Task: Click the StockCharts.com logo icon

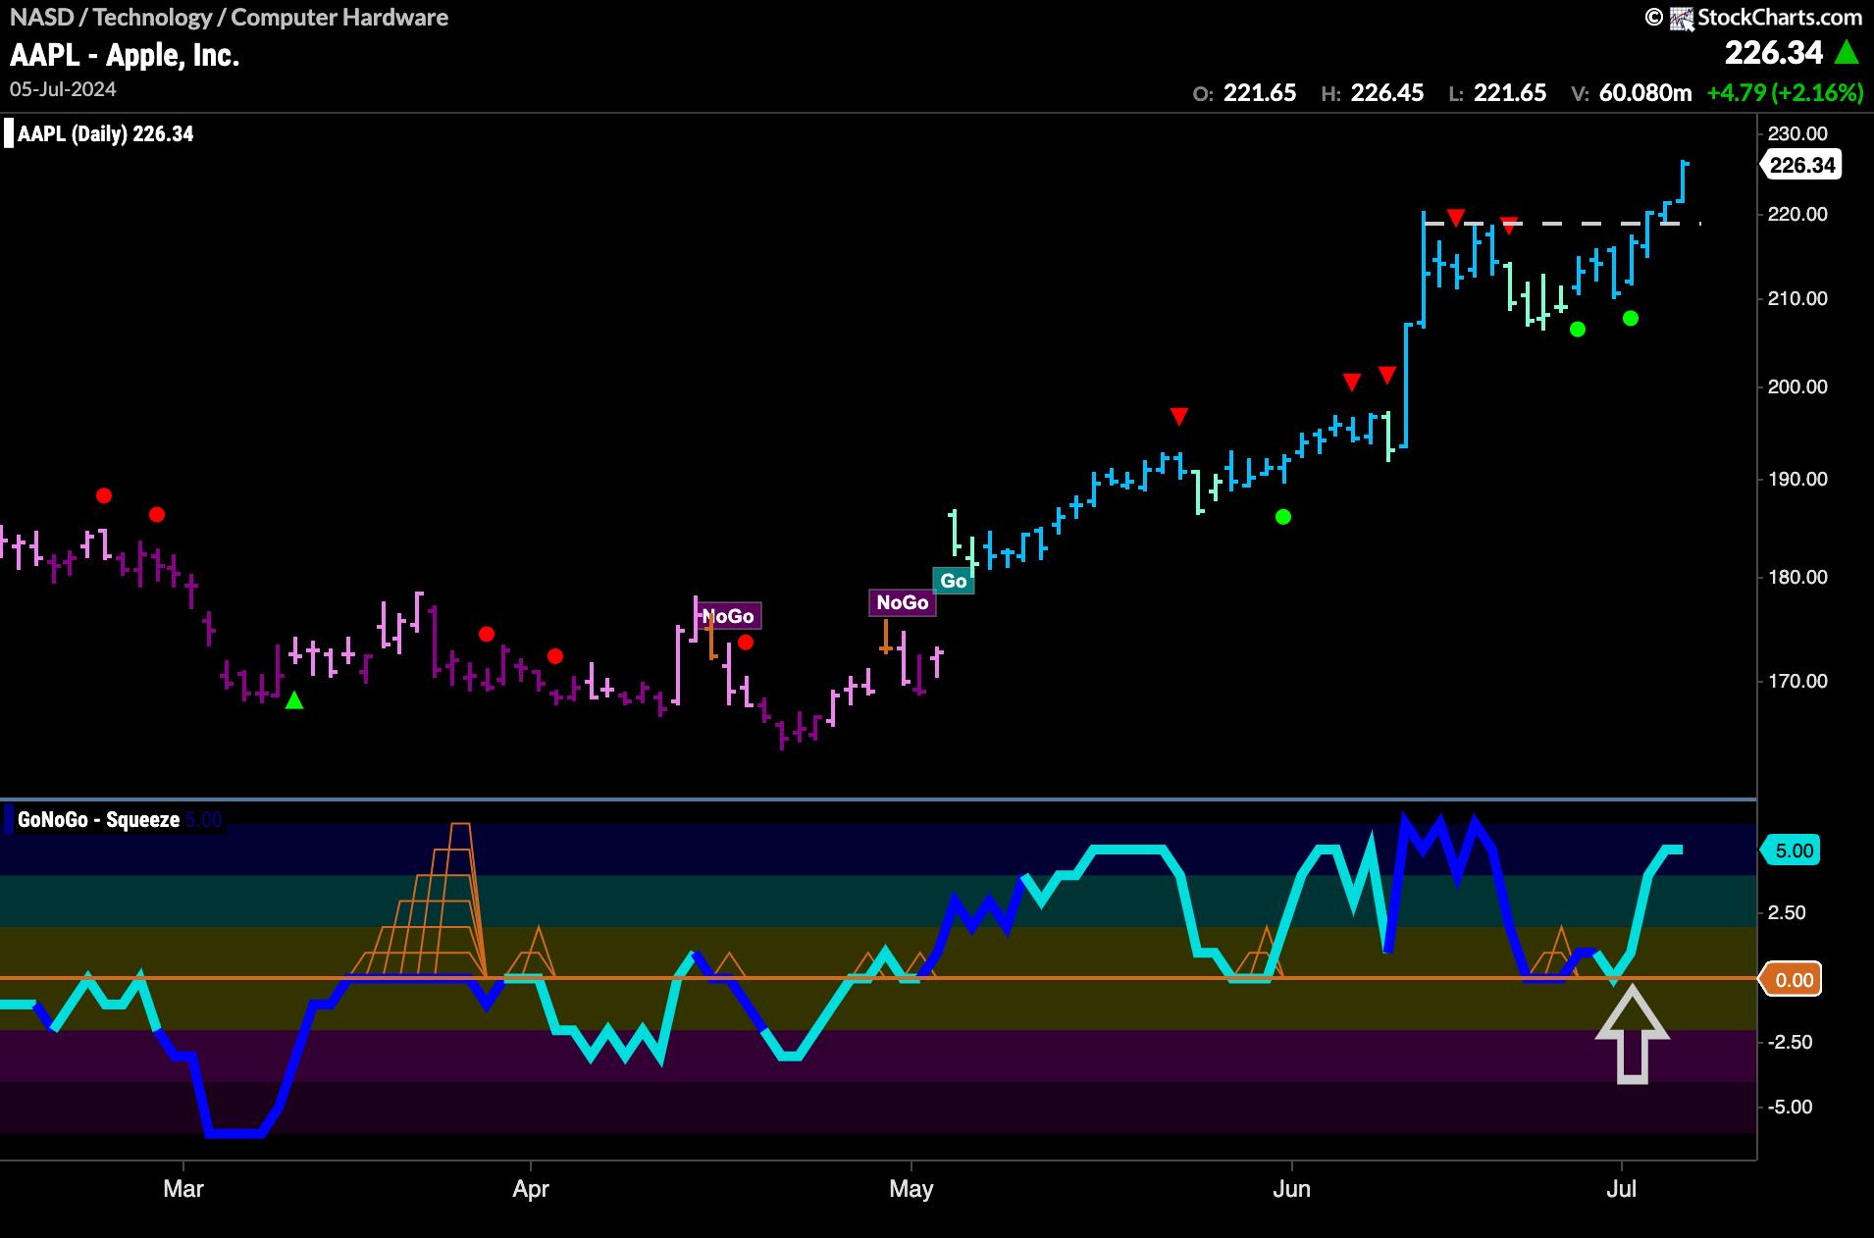Action: pos(1682,17)
